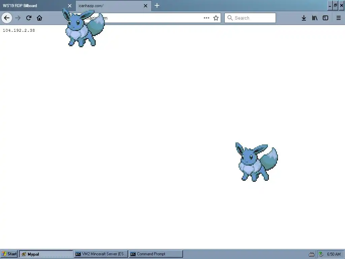The height and width of the screenshot is (259, 345).
Task: Click the green safely remove hardware tray icon
Action: (x=321, y=254)
